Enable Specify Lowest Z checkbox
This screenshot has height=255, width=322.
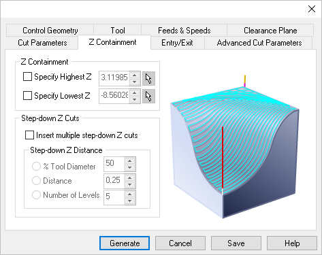pos(27,95)
